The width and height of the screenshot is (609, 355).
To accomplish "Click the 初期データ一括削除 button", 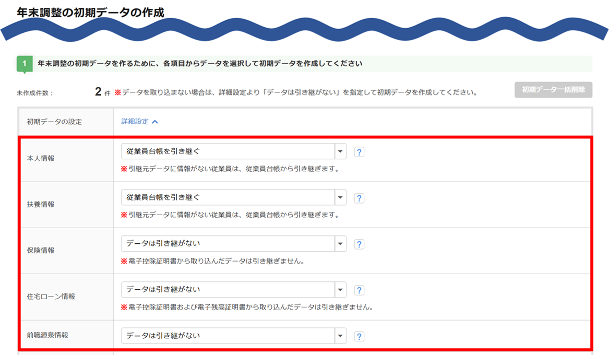I will point(554,90).
